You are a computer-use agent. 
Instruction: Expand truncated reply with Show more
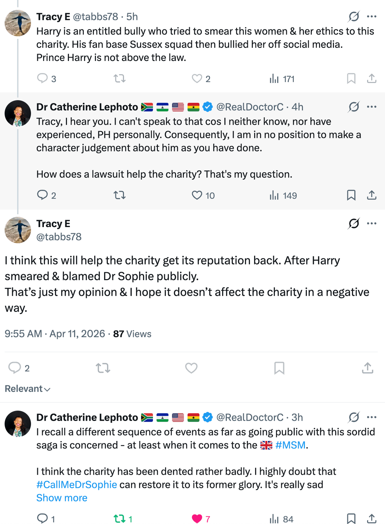62,498
